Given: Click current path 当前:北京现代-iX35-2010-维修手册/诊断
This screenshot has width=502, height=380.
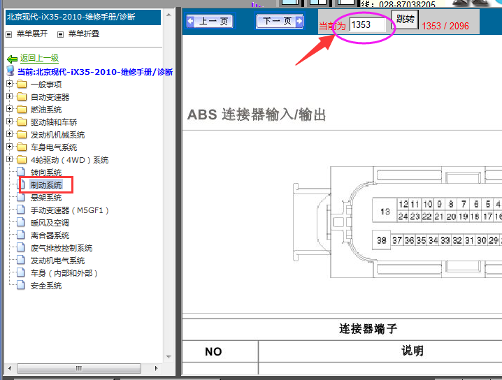Looking at the screenshot, I should pos(95,72).
